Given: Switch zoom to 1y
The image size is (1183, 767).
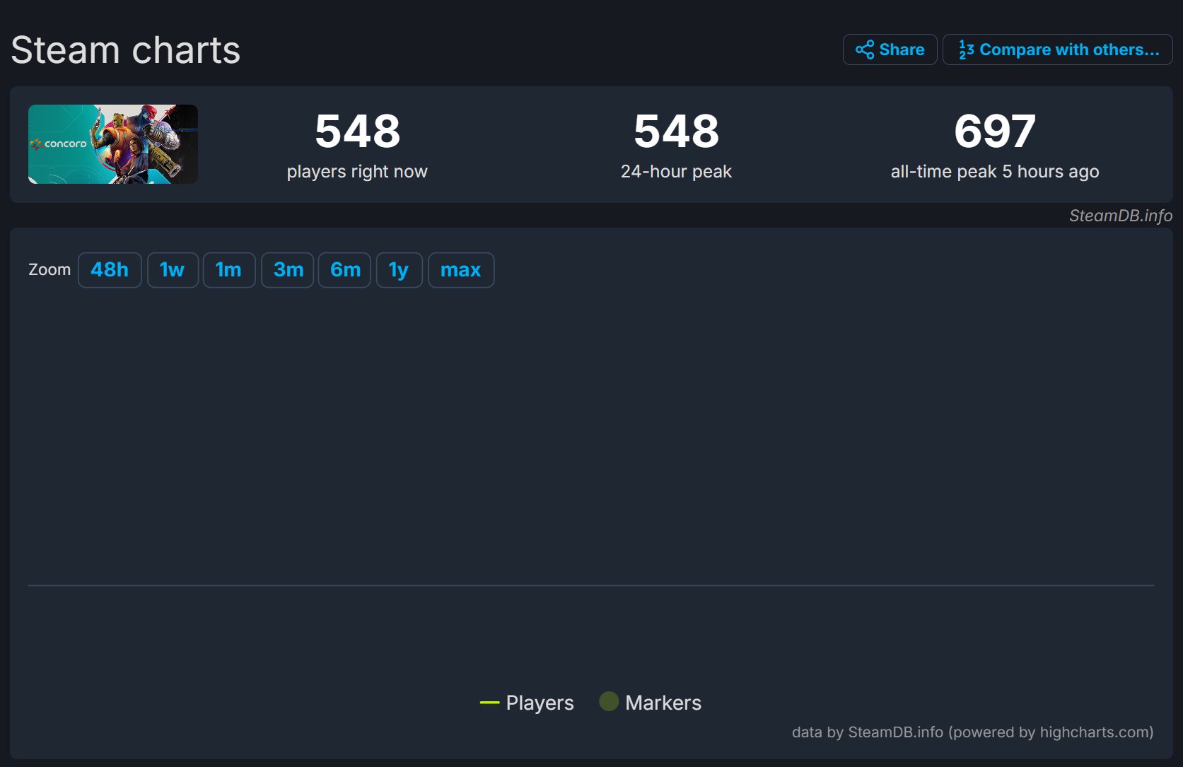Looking at the screenshot, I should tap(400, 270).
